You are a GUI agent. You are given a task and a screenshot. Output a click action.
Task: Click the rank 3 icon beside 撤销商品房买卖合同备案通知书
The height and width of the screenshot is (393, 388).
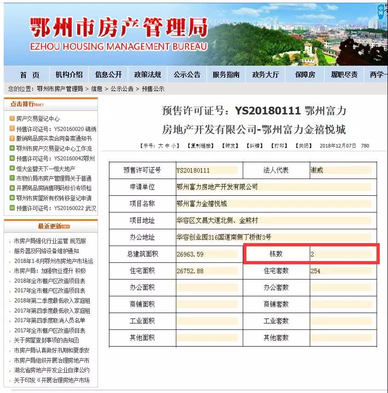pos(12,138)
